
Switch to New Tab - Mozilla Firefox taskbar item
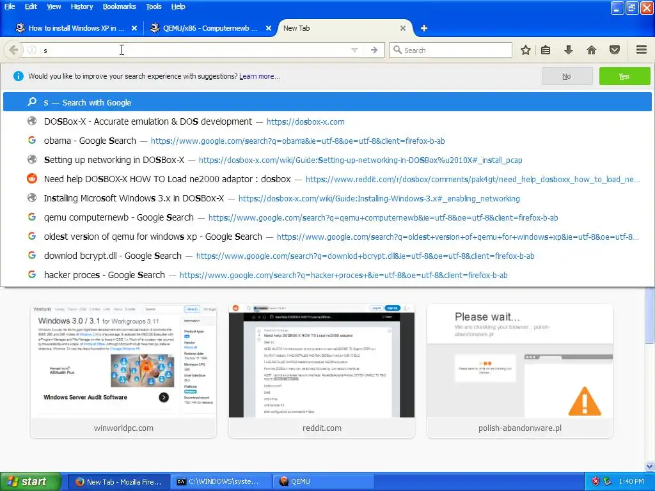click(x=118, y=482)
